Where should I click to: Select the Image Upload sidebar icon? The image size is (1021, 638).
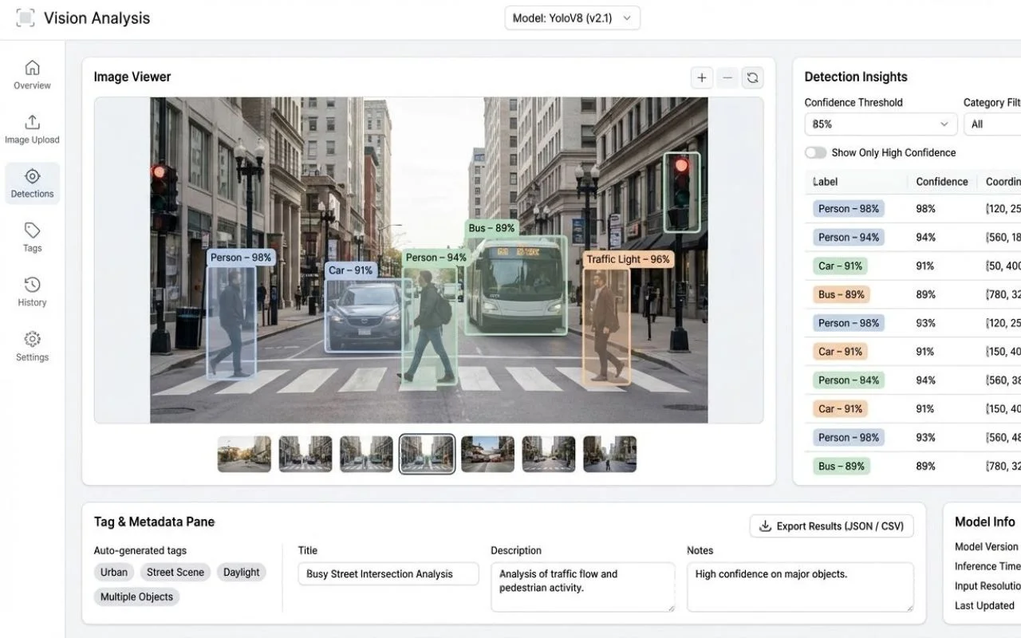click(32, 128)
